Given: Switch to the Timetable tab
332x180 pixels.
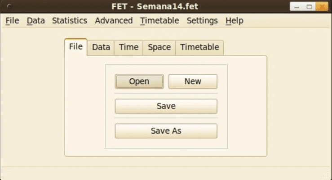Looking at the screenshot, I should point(199,47).
